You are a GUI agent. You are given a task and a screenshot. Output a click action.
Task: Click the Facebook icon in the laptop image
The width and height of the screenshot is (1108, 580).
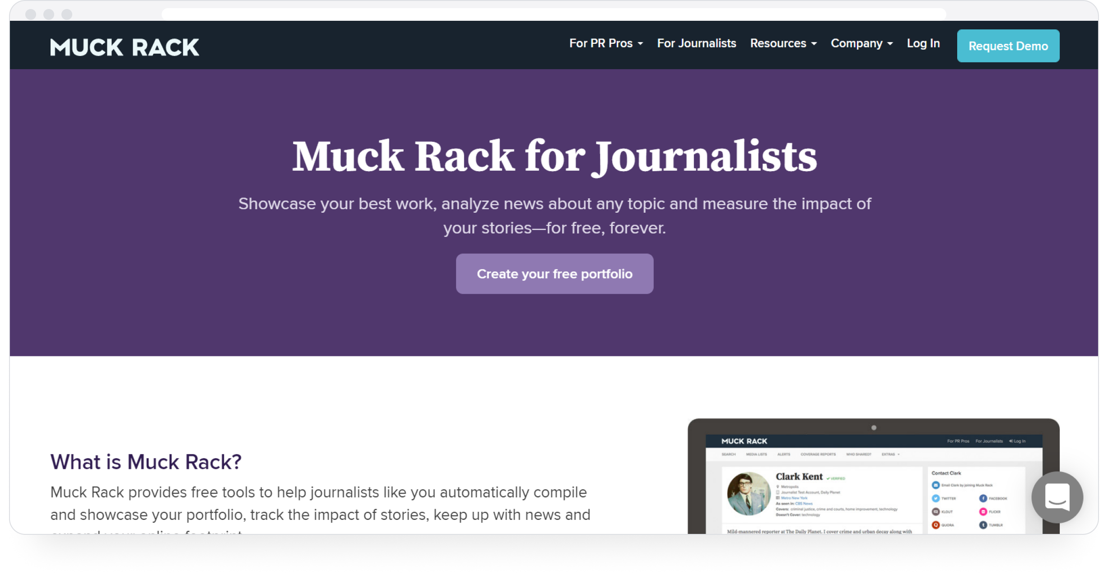(x=983, y=498)
